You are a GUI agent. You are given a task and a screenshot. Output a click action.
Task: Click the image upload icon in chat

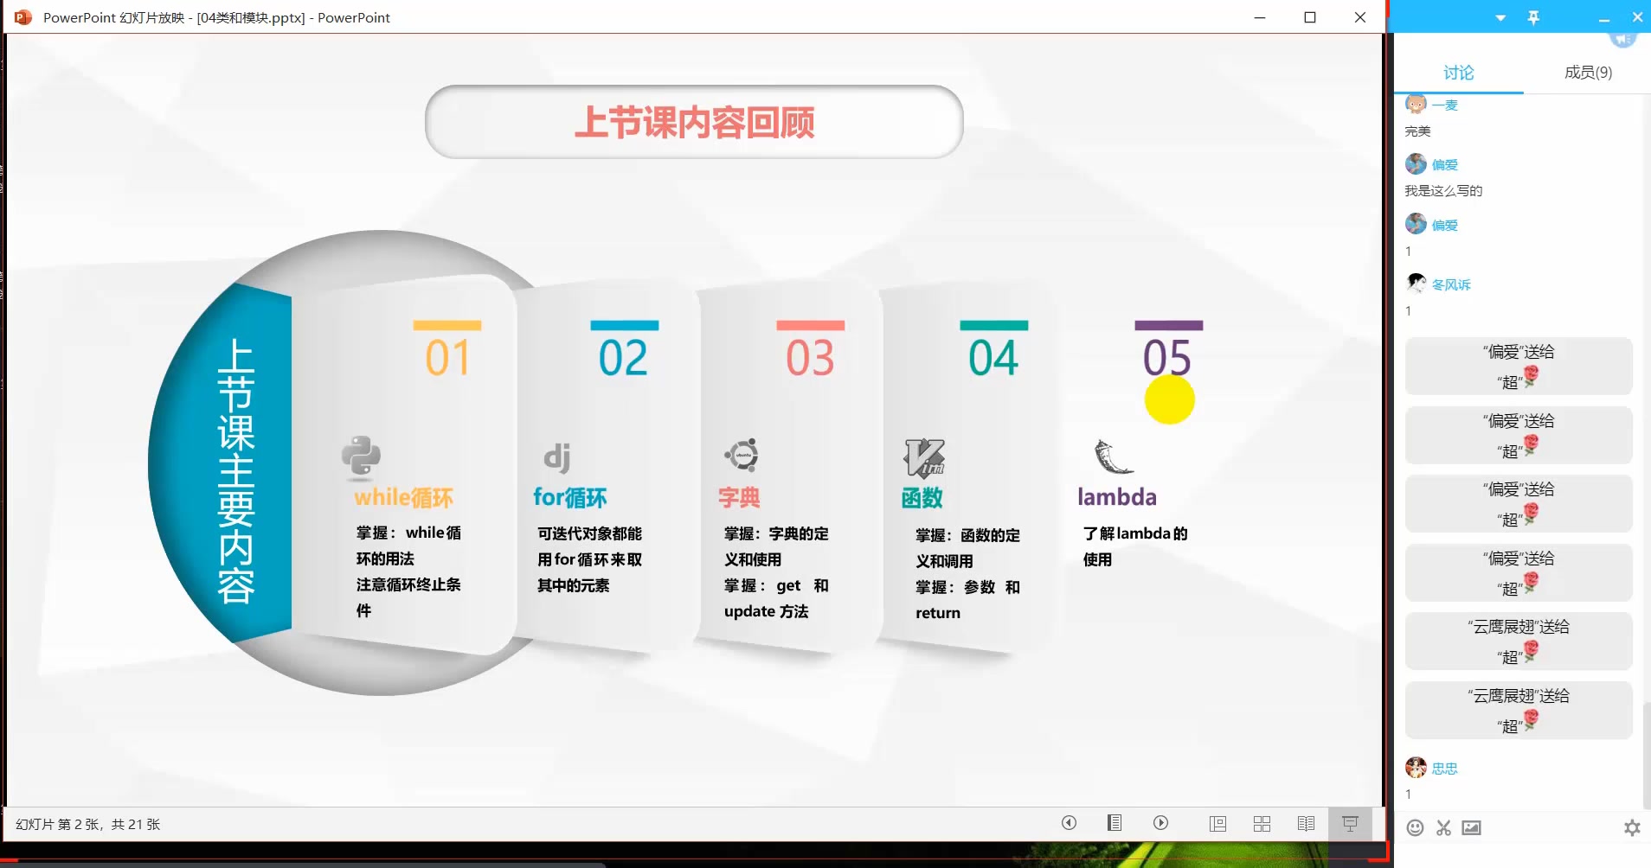tap(1471, 827)
